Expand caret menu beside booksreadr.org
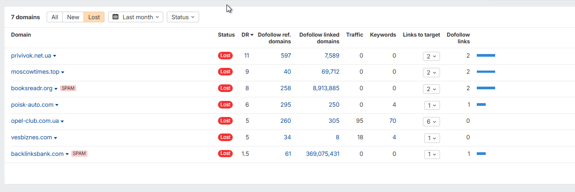Screen dimensions: 575x192 56,89
